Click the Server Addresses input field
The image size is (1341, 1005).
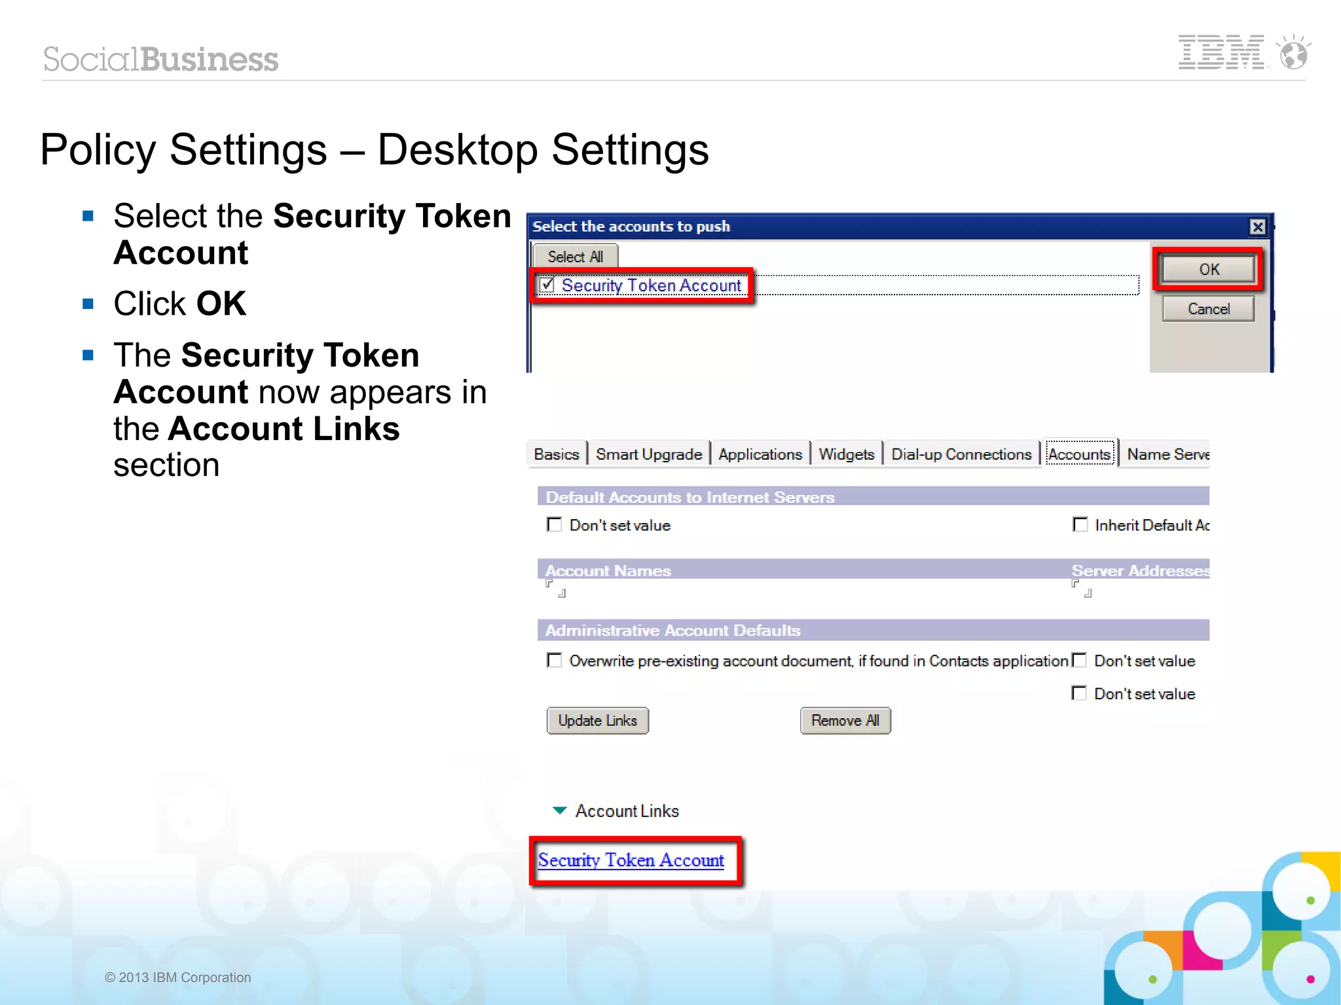1082,589
